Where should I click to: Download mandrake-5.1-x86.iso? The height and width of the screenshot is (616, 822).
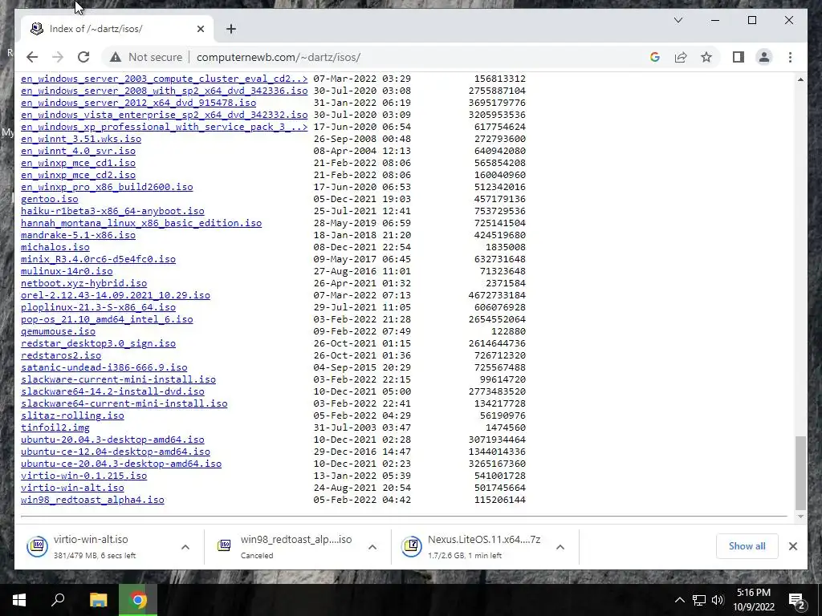coord(78,235)
